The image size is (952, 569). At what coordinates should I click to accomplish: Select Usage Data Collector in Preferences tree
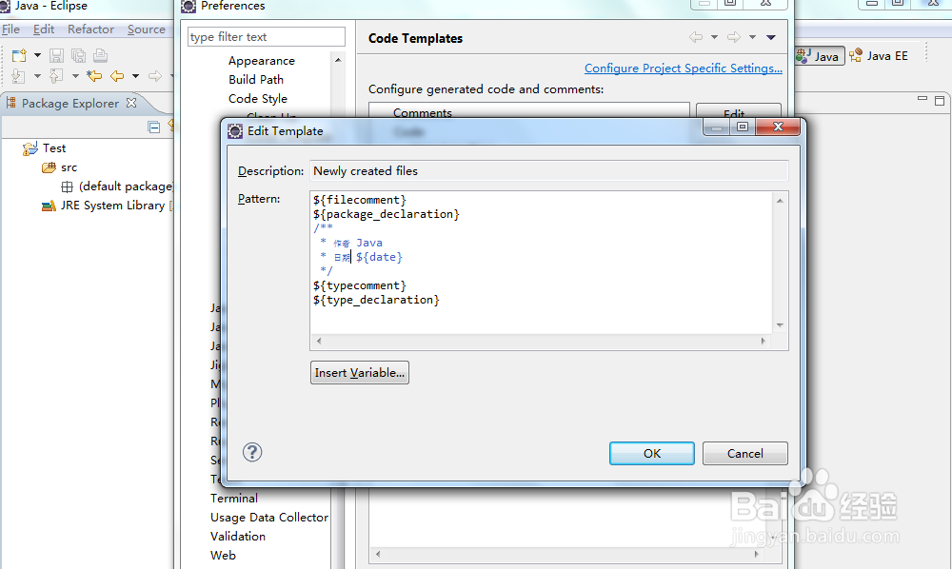coord(269,518)
